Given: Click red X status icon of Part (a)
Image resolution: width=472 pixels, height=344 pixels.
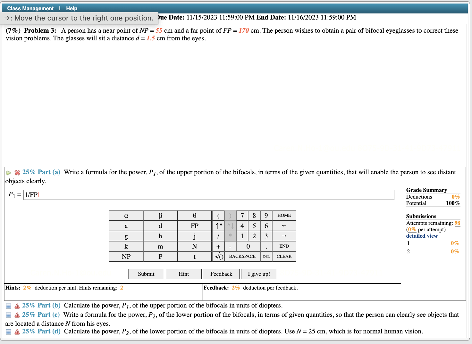Looking at the screenshot, I should coord(17,173).
